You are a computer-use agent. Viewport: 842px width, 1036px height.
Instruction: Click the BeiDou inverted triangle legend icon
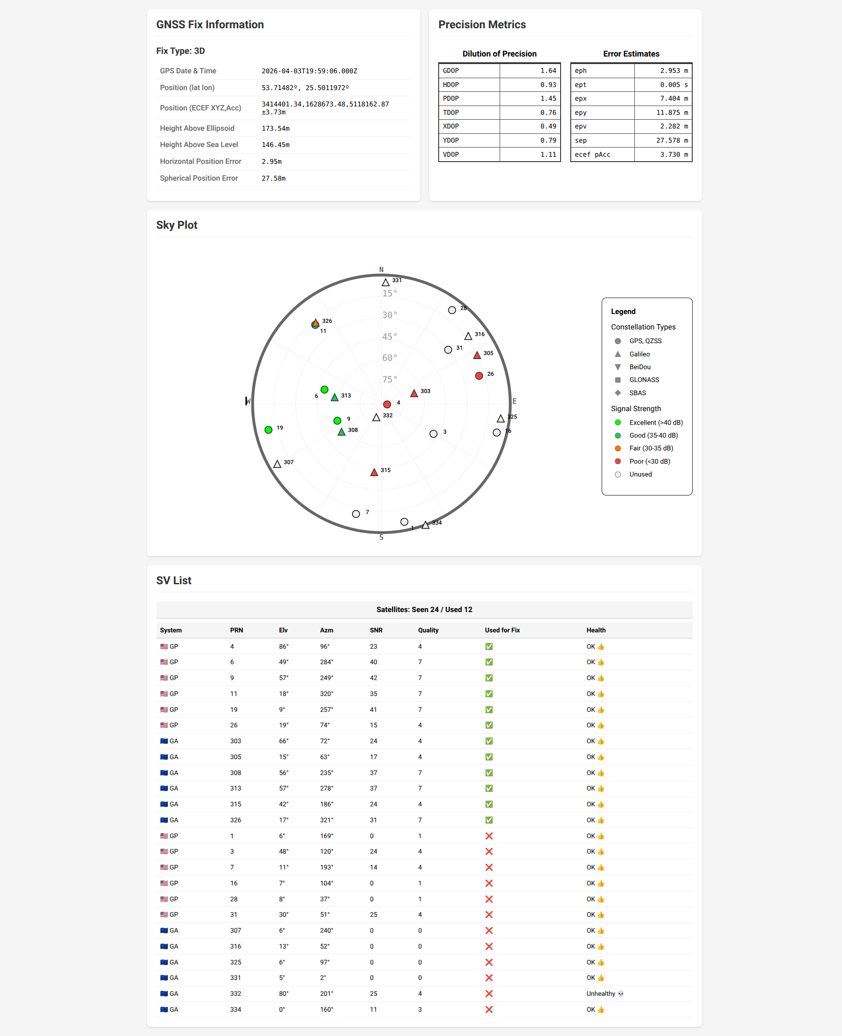coord(618,367)
